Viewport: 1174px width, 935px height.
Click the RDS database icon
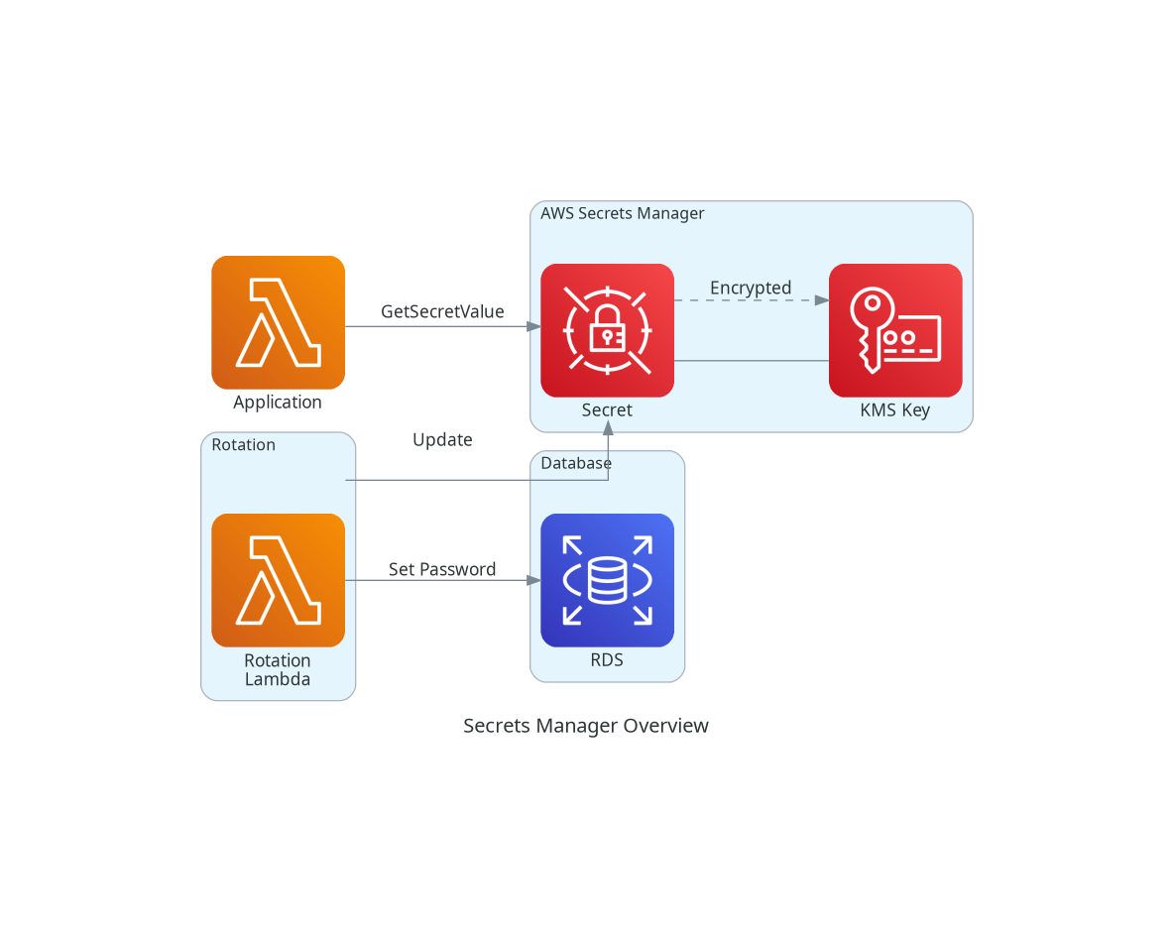tap(607, 580)
